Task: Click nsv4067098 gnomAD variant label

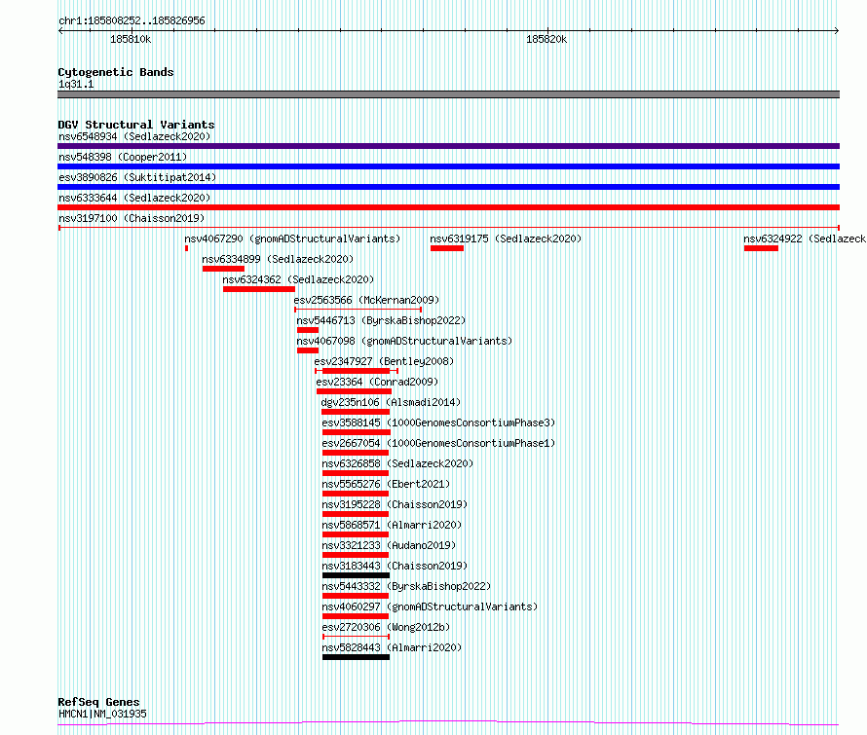Action: 404,341
